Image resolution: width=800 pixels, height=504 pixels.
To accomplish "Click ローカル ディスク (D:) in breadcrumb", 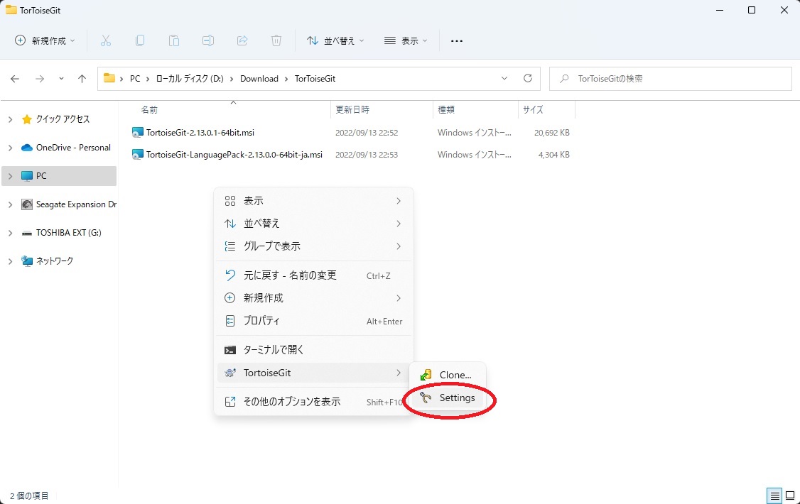I will pos(190,79).
